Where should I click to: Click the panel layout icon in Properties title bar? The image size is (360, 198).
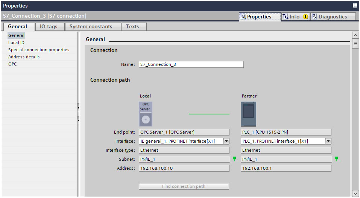point(355,6)
